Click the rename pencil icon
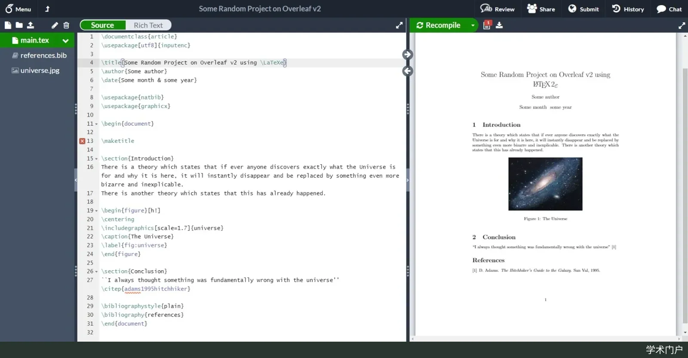The image size is (688, 358). [x=55, y=25]
